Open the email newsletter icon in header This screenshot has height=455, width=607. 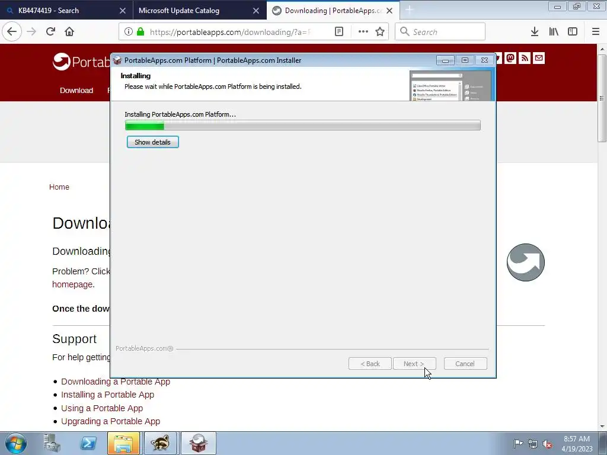pos(539,58)
